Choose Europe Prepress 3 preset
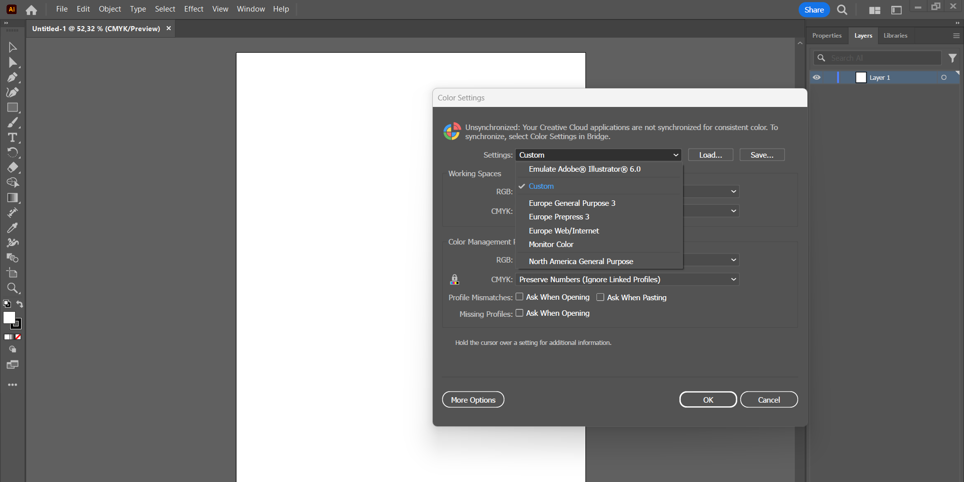964x482 pixels. click(x=599, y=217)
